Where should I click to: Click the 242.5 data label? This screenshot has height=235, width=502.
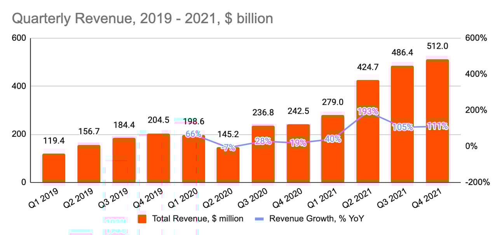298,111
